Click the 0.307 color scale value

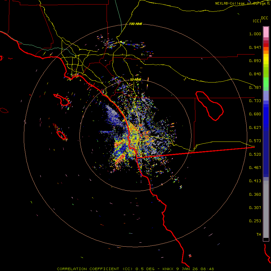tap(255, 208)
